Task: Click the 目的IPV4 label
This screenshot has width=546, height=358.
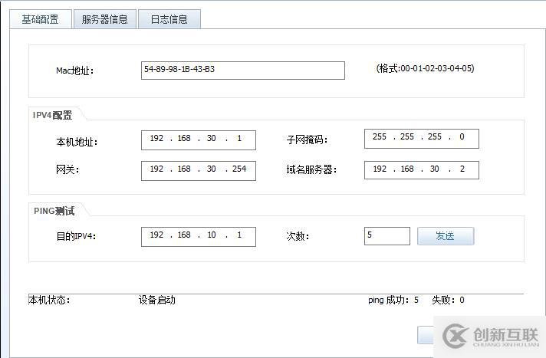Action: 76,236
